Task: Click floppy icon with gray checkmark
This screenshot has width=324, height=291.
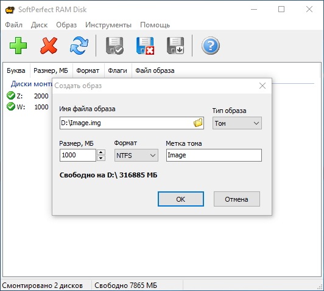Action: 114,46
